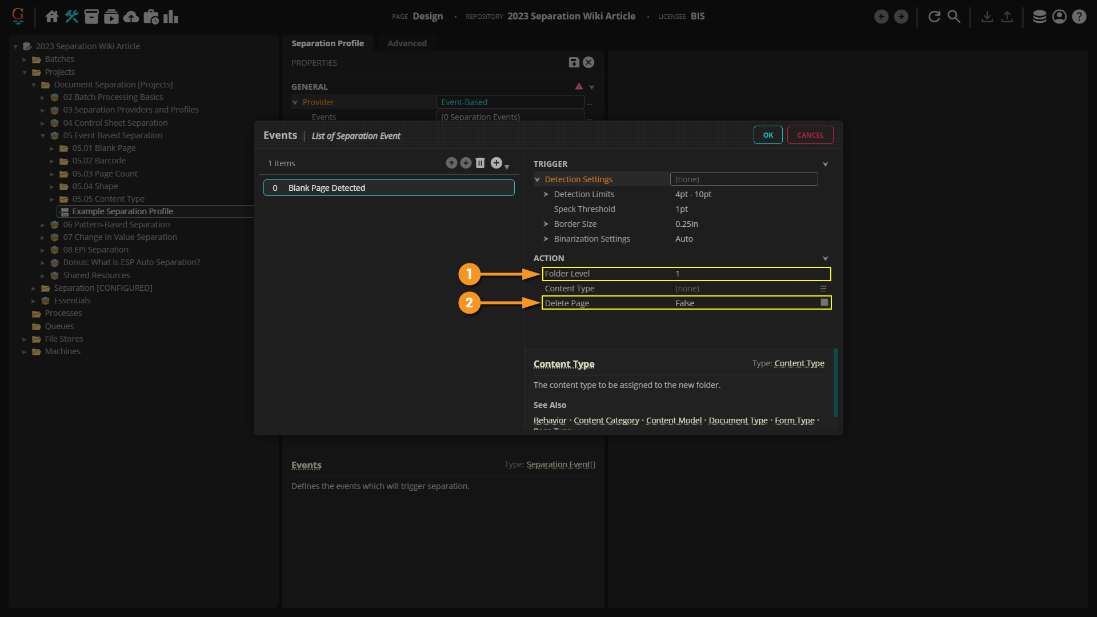Click the OK button
The height and width of the screenshot is (617, 1097).
[x=768, y=135]
